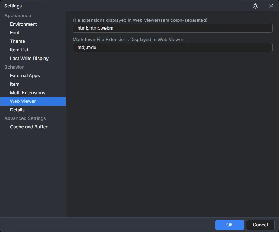
Task: Confirm the settings with OK
Action: [x=229, y=225]
